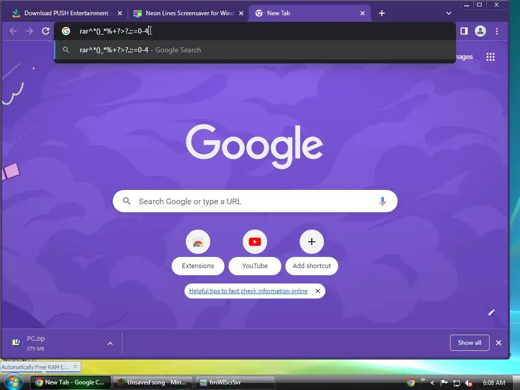Dismiss the fact check tips banner
This screenshot has width=520, height=390.
pos(318,291)
